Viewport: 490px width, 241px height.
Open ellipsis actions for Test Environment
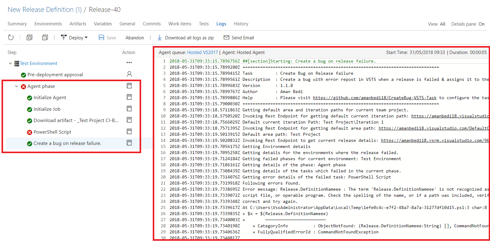(129, 63)
